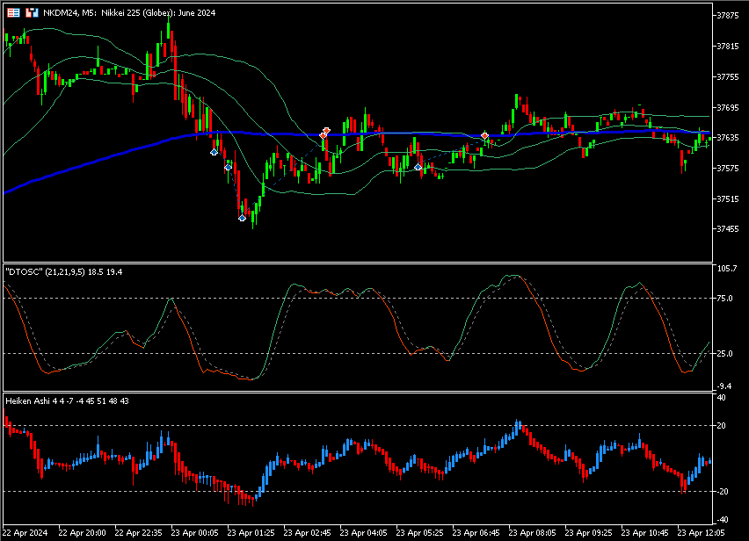Click the 23 Apr 00:05 time label

(194, 533)
